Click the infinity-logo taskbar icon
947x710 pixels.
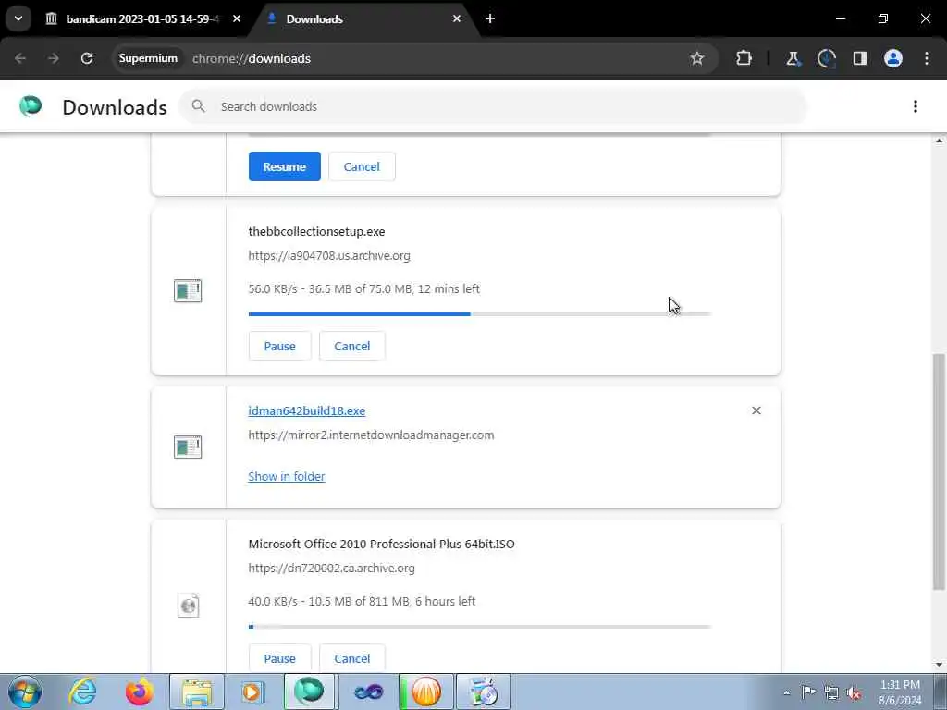pyautogui.click(x=368, y=692)
